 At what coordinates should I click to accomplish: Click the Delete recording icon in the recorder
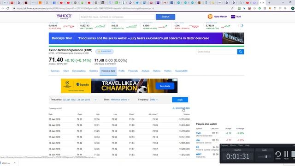click(x=278, y=154)
